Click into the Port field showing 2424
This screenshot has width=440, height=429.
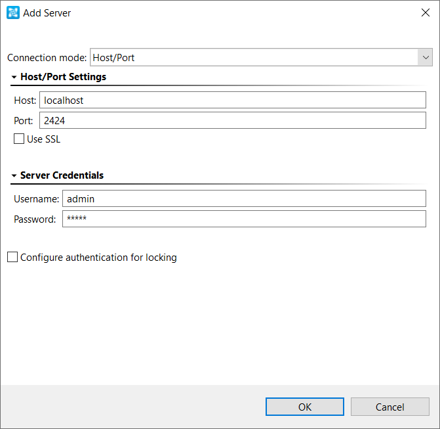click(233, 120)
